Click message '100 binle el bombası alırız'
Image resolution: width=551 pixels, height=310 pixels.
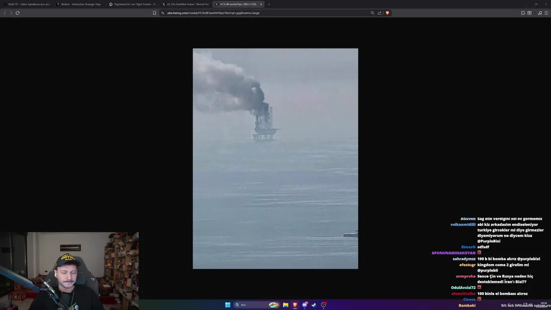click(502, 294)
